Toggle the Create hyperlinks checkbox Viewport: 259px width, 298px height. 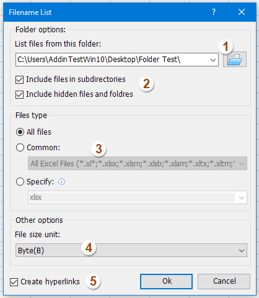(14, 282)
